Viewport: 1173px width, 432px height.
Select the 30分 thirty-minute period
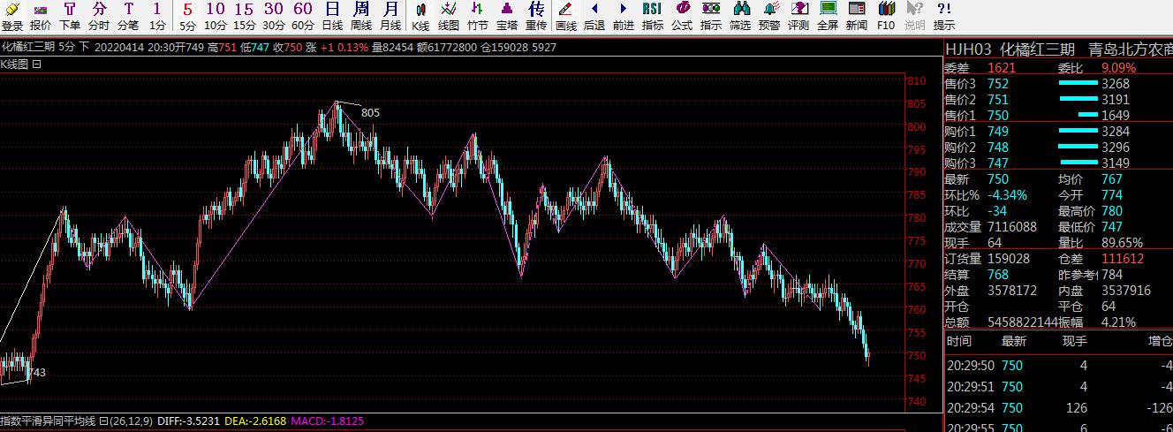[274, 16]
